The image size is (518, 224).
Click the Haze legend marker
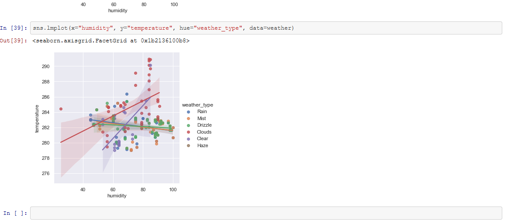click(x=189, y=146)
